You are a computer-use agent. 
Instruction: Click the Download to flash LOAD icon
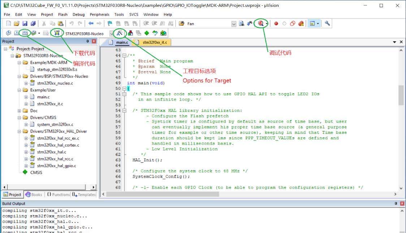coord(57,33)
